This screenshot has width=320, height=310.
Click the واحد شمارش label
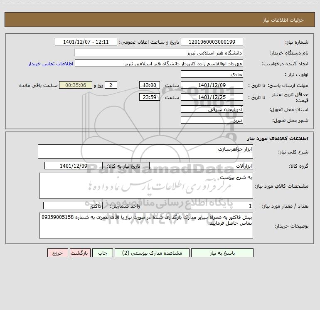[x=125, y=206]
